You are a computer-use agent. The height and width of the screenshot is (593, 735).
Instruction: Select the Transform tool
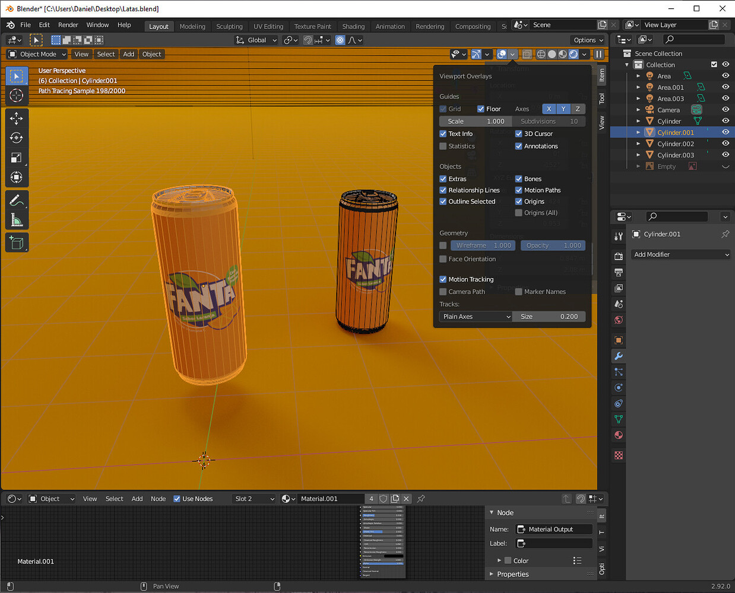tap(17, 177)
